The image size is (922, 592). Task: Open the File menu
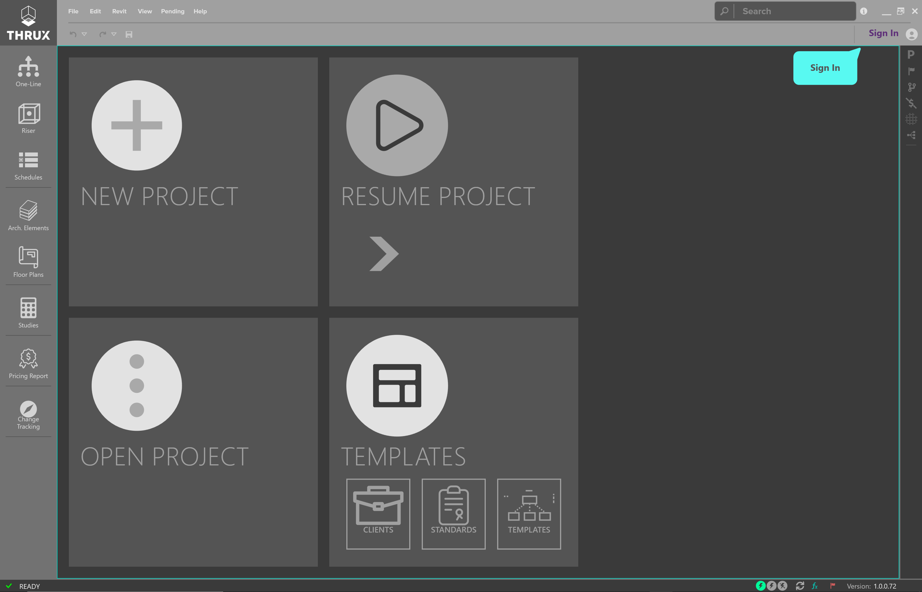[x=73, y=11]
